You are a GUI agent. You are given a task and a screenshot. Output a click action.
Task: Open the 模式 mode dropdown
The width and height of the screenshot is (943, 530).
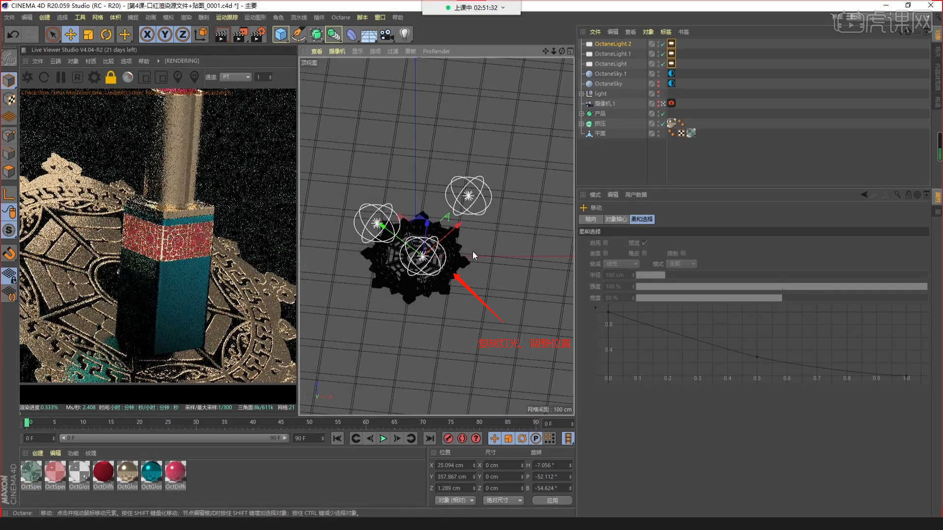pos(682,264)
